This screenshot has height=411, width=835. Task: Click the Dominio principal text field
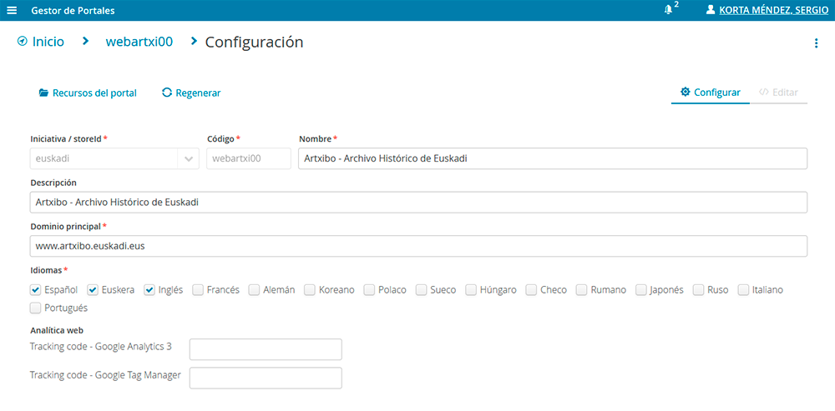418,247
